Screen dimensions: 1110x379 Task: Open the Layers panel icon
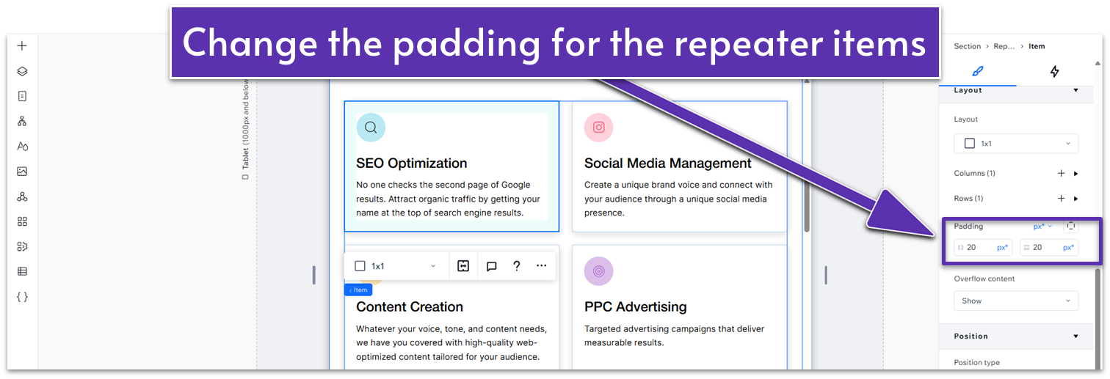pyautogui.click(x=22, y=71)
